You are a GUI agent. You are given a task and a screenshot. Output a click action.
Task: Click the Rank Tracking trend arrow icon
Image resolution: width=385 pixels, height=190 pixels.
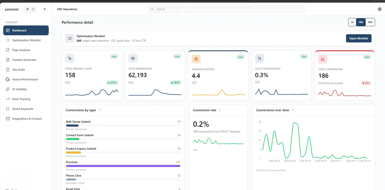coord(8,99)
